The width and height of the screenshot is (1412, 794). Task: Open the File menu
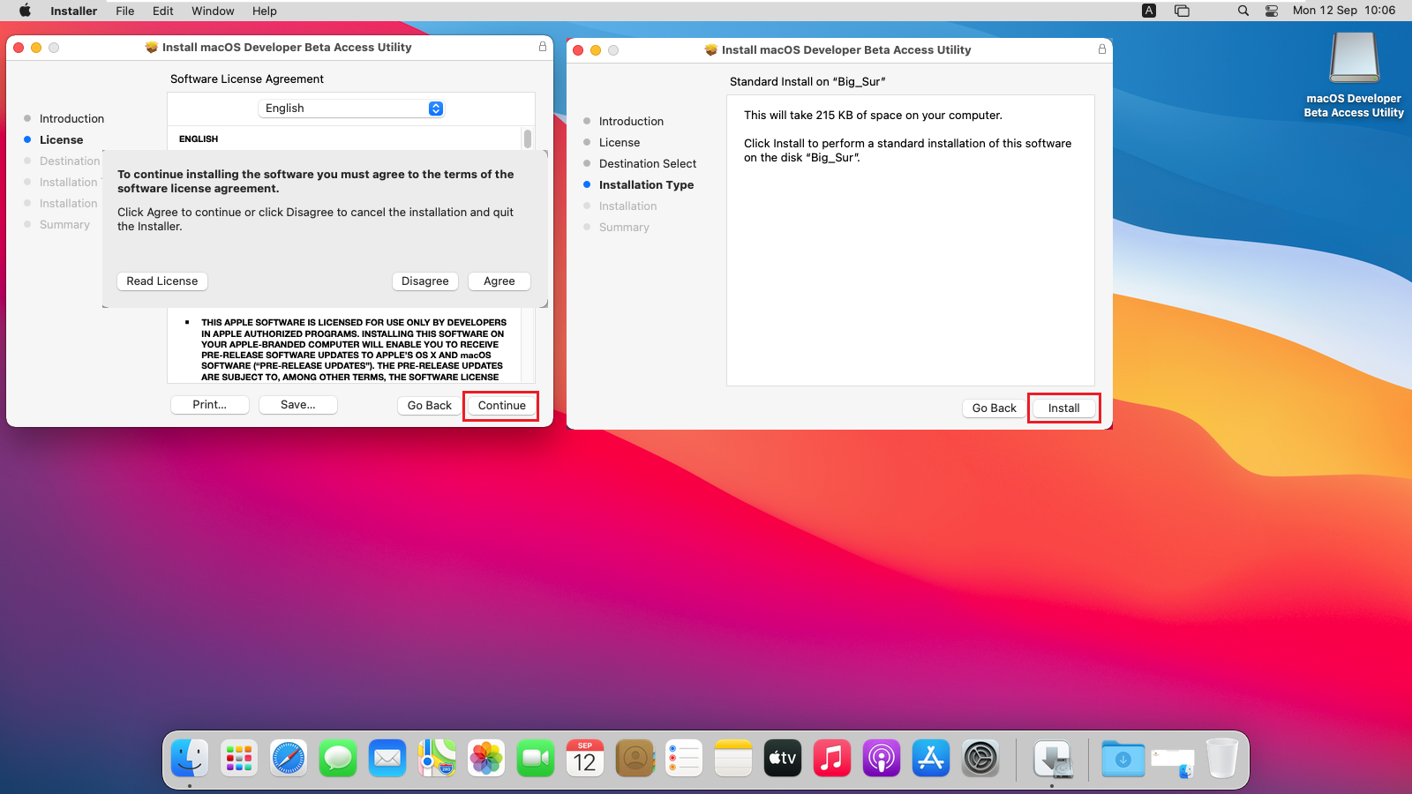(x=125, y=11)
